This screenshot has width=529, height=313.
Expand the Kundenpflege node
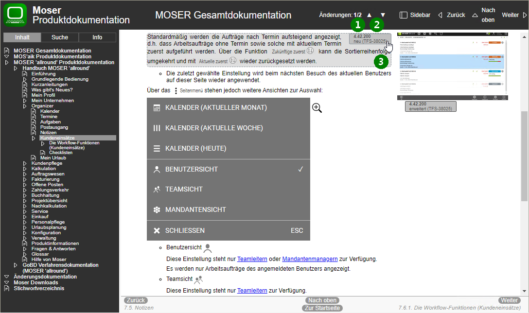click(25, 163)
